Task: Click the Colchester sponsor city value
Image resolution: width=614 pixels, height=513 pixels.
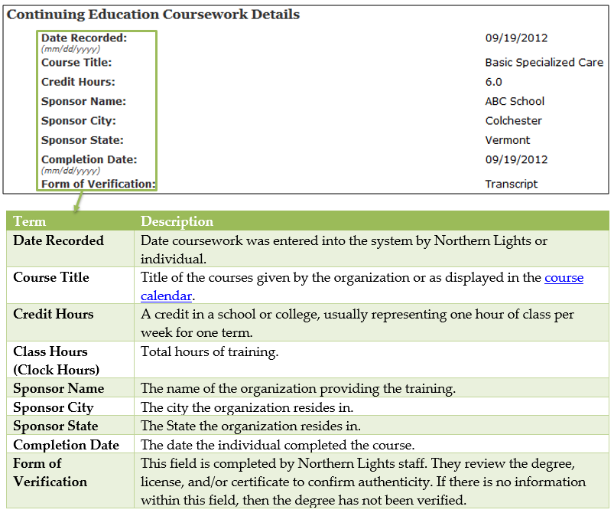Action: point(513,121)
